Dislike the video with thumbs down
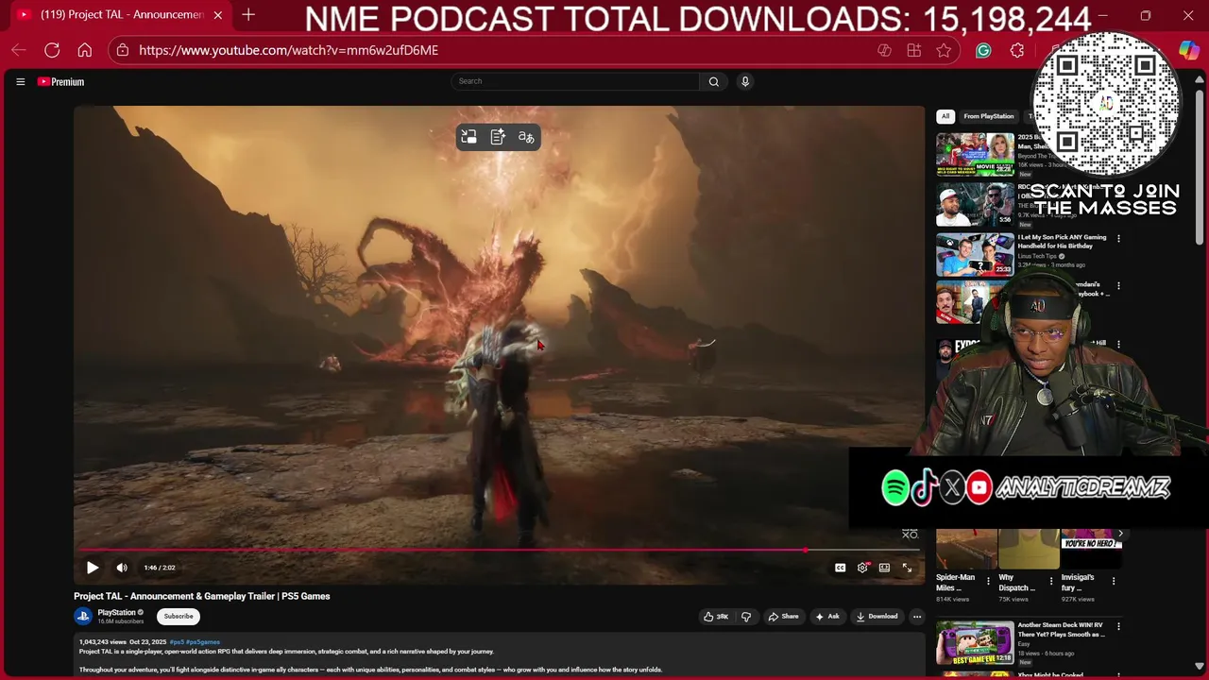Viewport: 1209px width, 680px height. pyautogui.click(x=746, y=617)
